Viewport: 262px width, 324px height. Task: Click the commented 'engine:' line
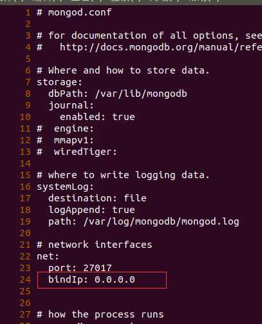(x=65, y=128)
